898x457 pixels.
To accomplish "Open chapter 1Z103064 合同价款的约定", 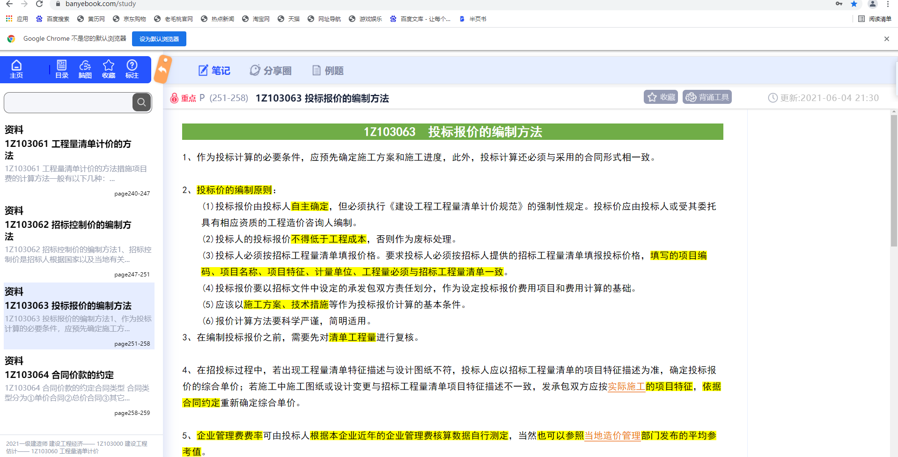I will (59, 375).
